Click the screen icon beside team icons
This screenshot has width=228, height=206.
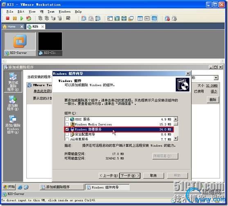click(x=68, y=18)
